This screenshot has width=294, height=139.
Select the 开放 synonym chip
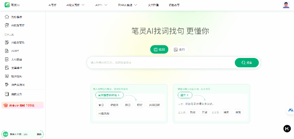(205, 112)
